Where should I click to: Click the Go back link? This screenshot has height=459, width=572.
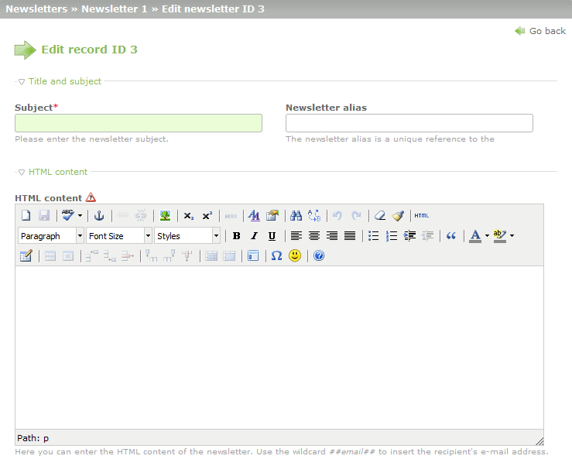pyautogui.click(x=541, y=31)
